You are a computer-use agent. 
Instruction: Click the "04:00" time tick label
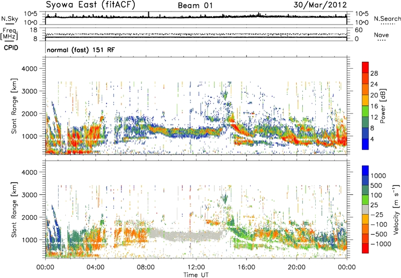point(95,267)
